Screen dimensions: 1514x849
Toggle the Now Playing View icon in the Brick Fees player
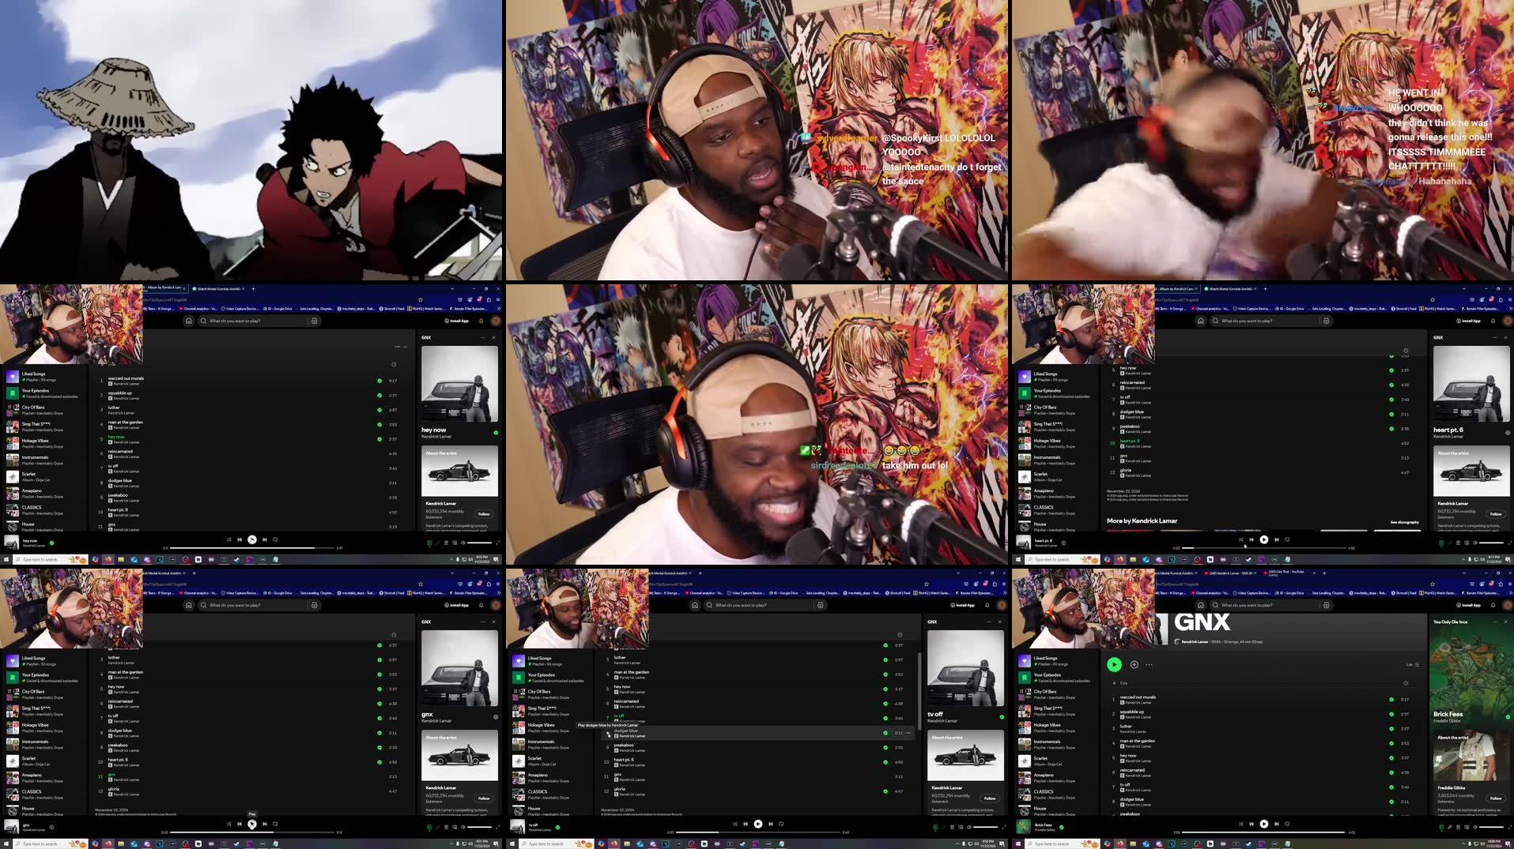[x=1441, y=827]
